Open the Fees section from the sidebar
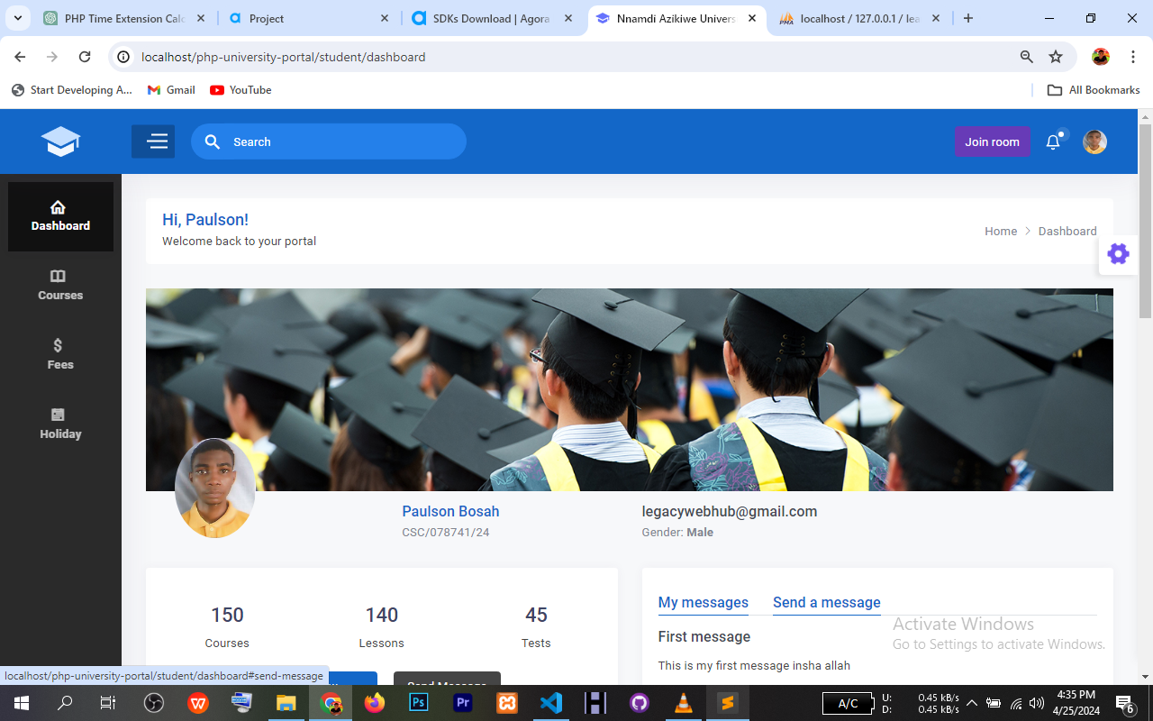Viewport: 1153px width, 721px height. tap(59, 353)
